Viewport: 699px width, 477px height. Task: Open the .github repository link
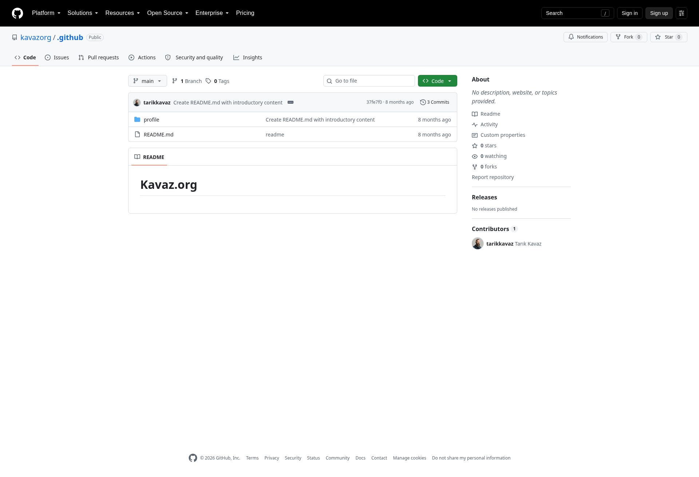[x=70, y=37]
